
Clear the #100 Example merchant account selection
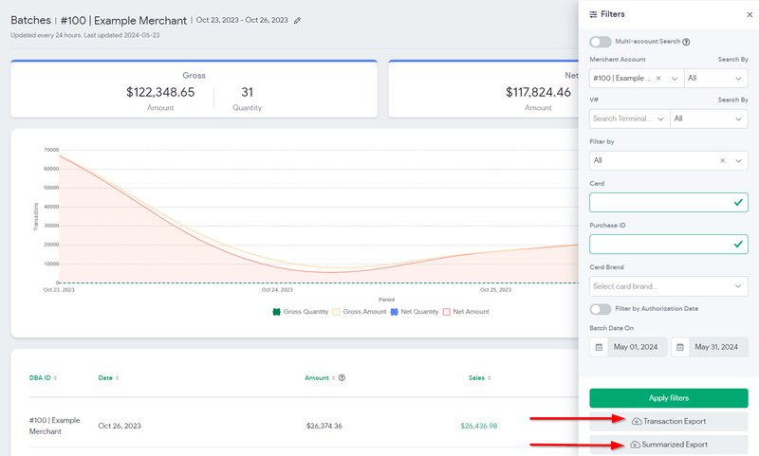(658, 78)
